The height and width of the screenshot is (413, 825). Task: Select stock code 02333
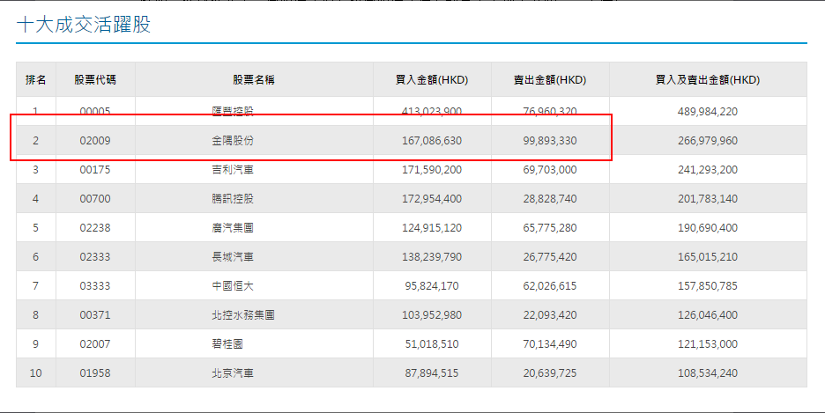click(95, 257)
